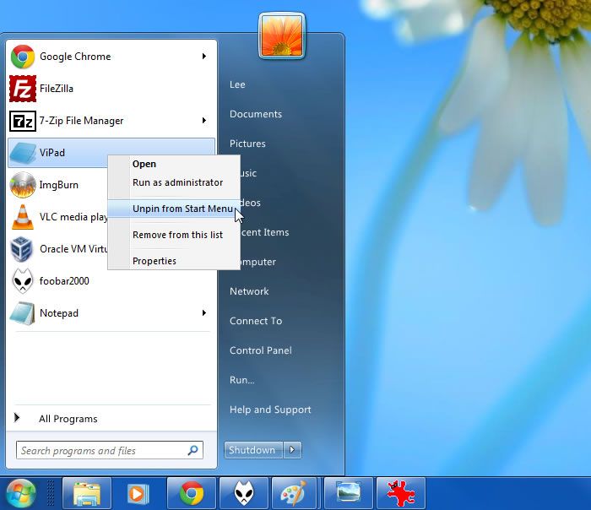This screenshot has height=510, width=591.
Task: Open Help and Support
Action: [270, 410]
